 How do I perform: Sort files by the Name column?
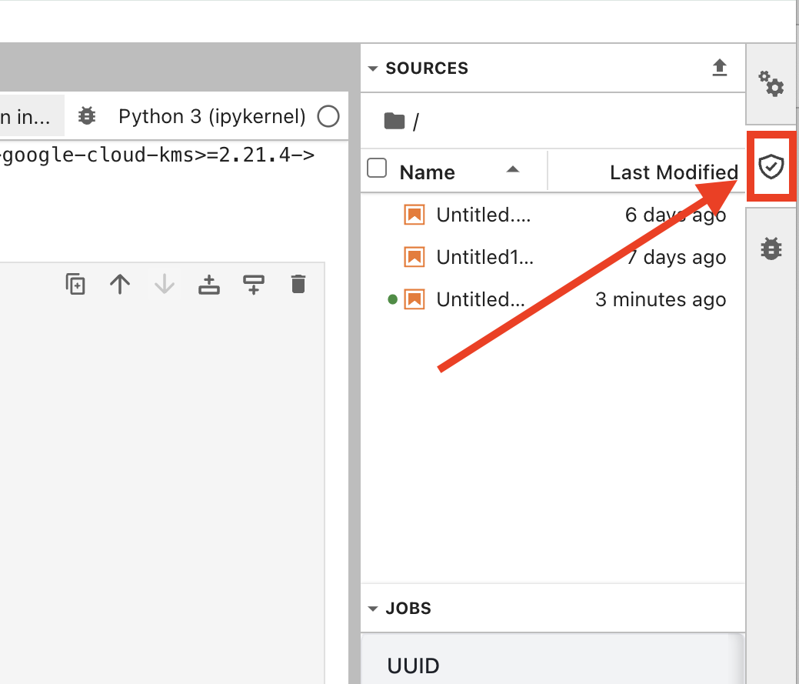tap(427, 172)
